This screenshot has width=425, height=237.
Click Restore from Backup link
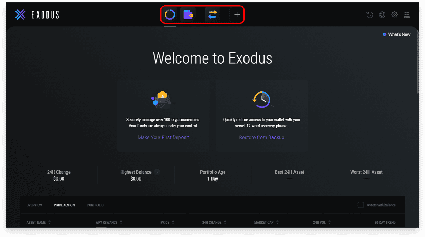coord(262,137)
